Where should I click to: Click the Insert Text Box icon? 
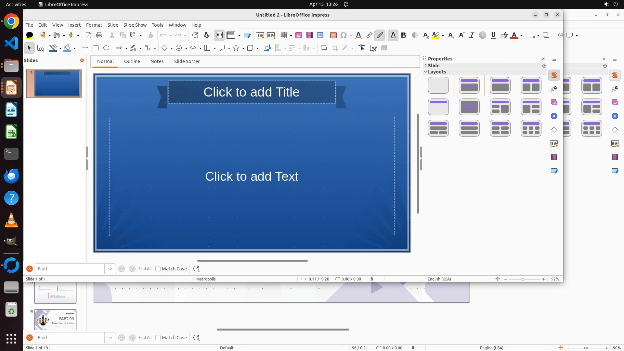click(333, 35)
